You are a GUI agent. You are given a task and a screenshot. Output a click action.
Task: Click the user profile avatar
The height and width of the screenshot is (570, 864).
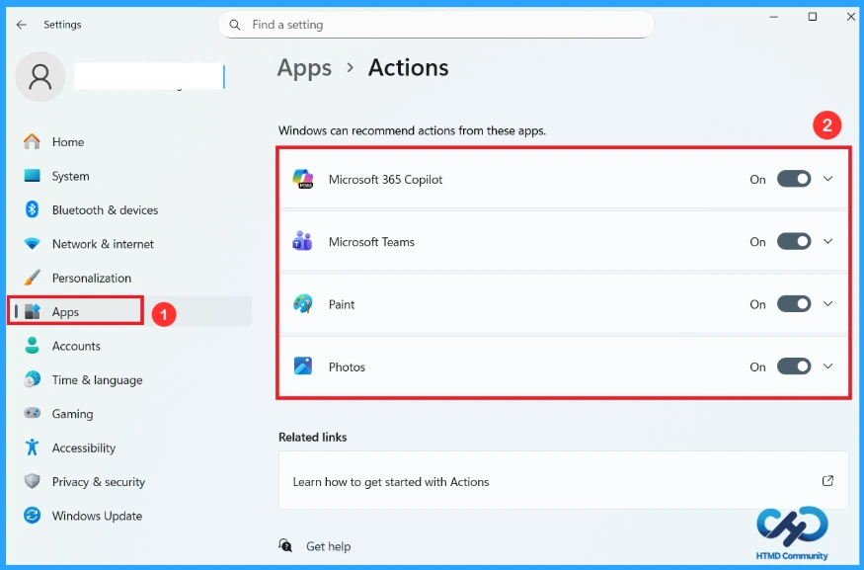point(40,77)
